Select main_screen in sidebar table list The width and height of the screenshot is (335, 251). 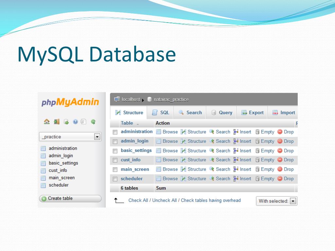[62, 178]
